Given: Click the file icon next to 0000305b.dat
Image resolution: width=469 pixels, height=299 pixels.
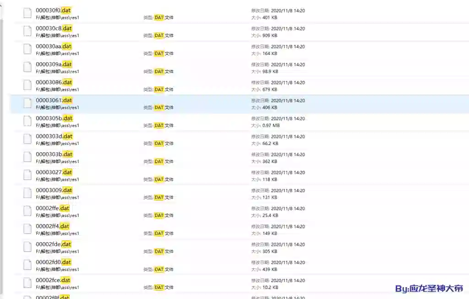Looking at the screenshot, I should 27,121.
